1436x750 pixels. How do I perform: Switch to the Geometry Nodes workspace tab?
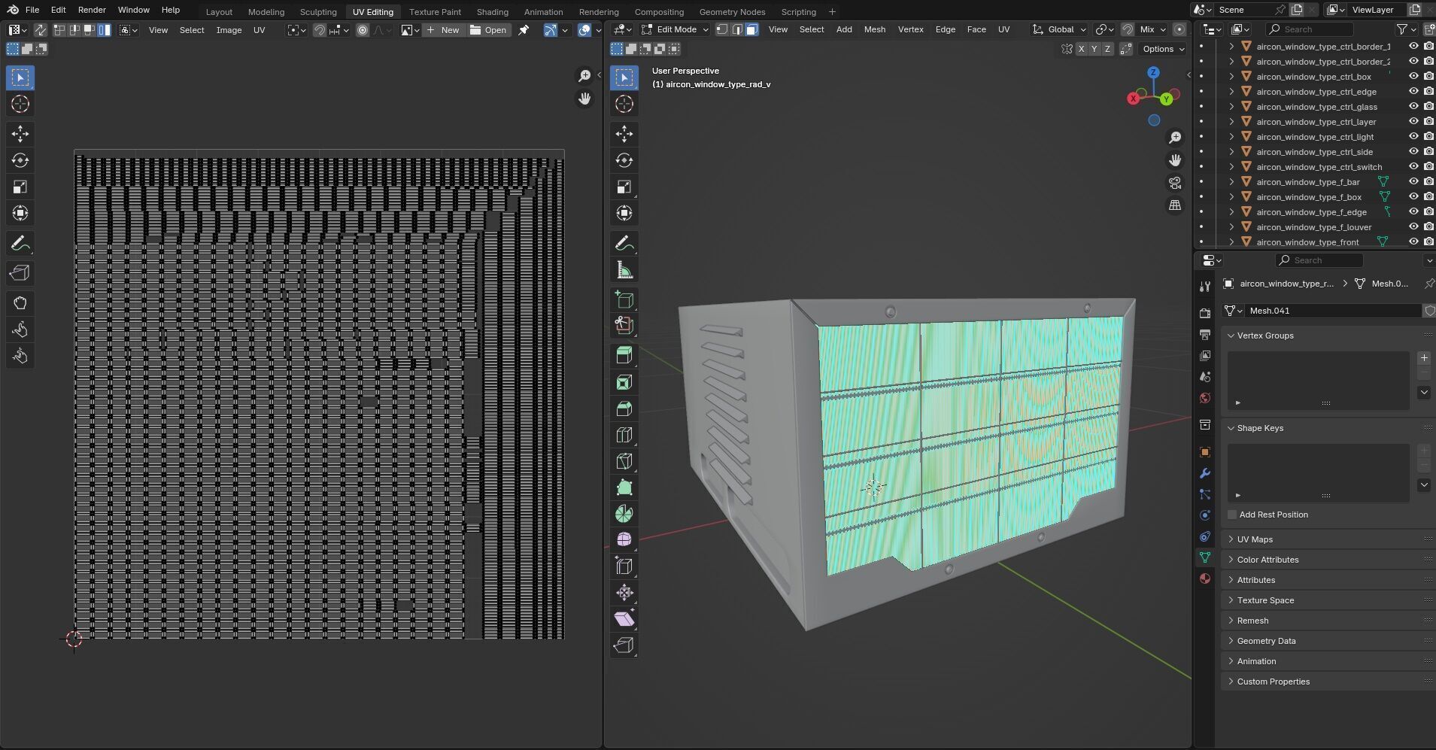(732, 11)
